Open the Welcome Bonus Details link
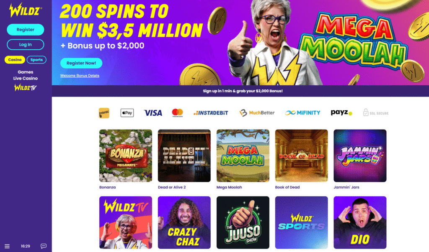This screenshot has width=429, height=252. click(x=80, y=76)
